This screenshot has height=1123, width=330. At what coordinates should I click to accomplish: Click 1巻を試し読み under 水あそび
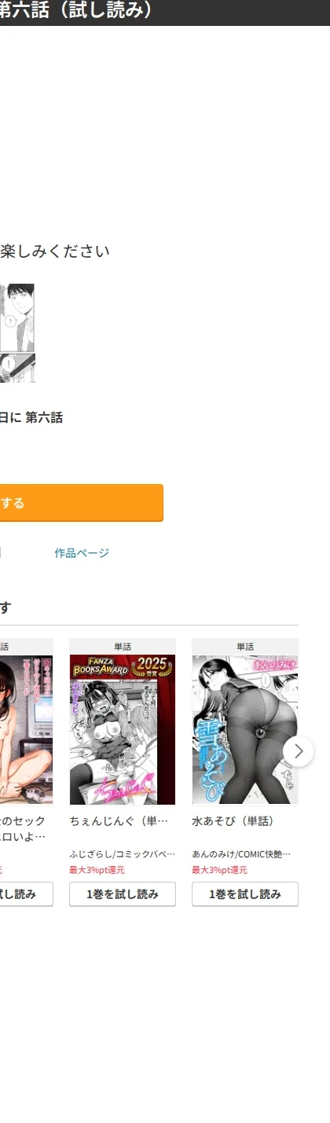tap(245, 894)
